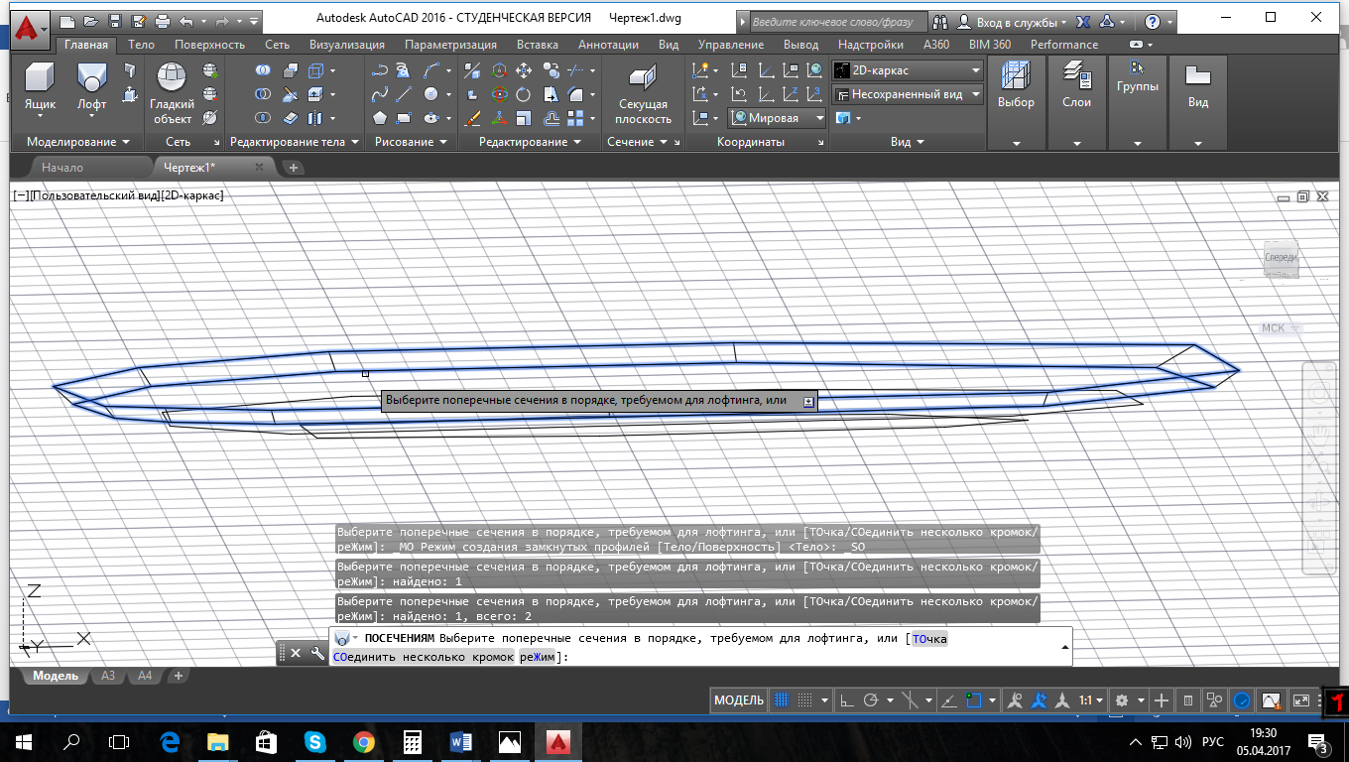Click the Ящик (Box) solid tool
The height and width of the screenshot is (762, 1349).
coord(40,77)
